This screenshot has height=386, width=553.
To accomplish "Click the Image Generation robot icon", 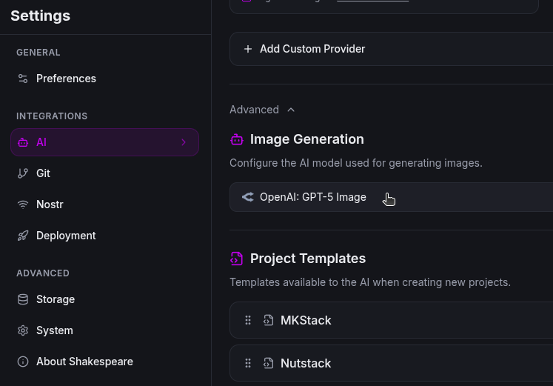I will 237,139.
